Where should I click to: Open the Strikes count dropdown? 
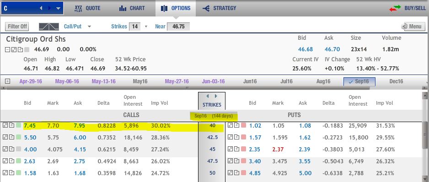[146, 27]
